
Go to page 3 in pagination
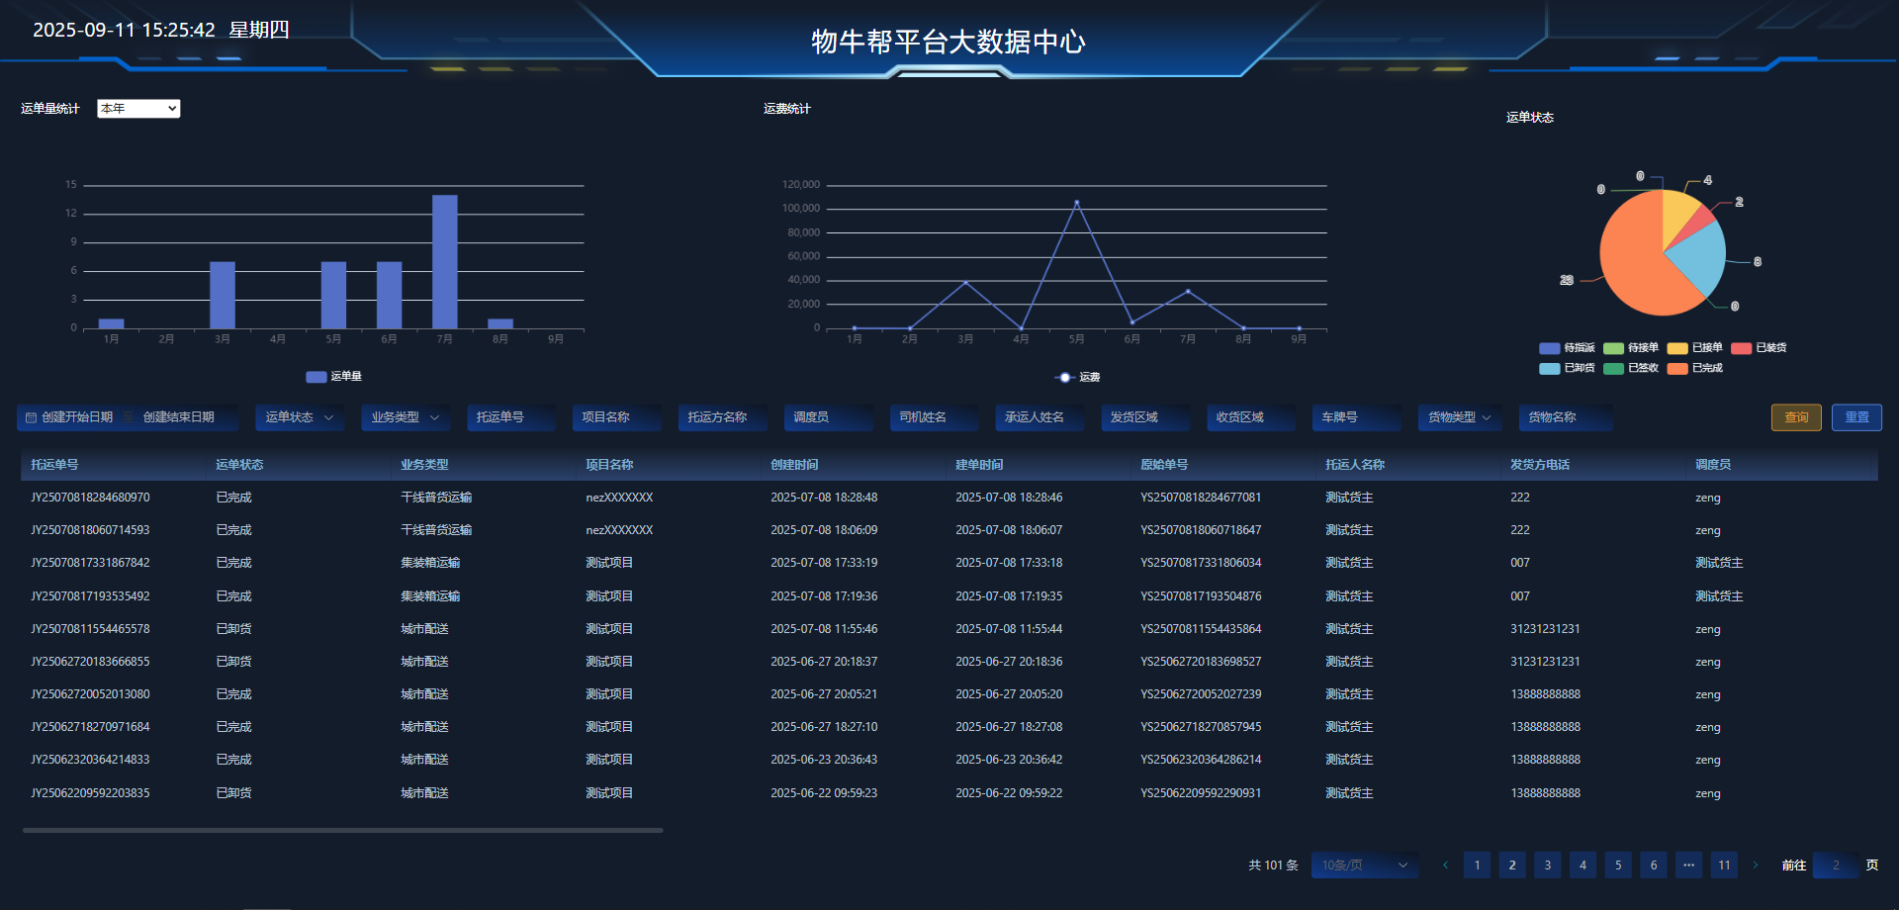1548,865
